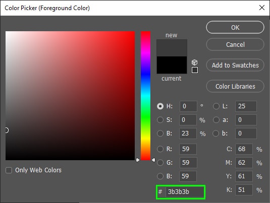270x203 pixels.
Task: Select the S saturation radio button
Action: click(160, 120)
